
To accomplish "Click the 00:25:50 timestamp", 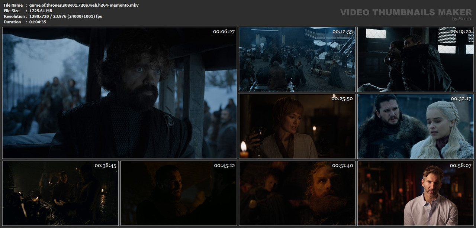I will tap(342, 98).
